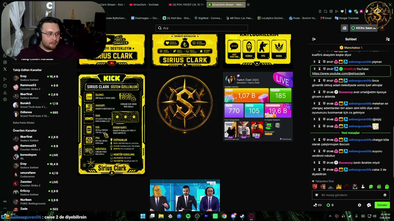The width and height of the screenshot is (394, 221).
Task: Open Spotify from the taskbar
Action: click(x=188, y=216)
